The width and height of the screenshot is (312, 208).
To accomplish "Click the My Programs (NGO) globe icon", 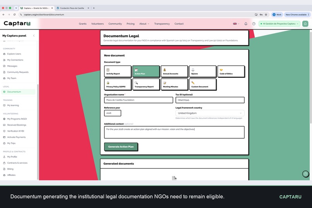I will [4, 119].
